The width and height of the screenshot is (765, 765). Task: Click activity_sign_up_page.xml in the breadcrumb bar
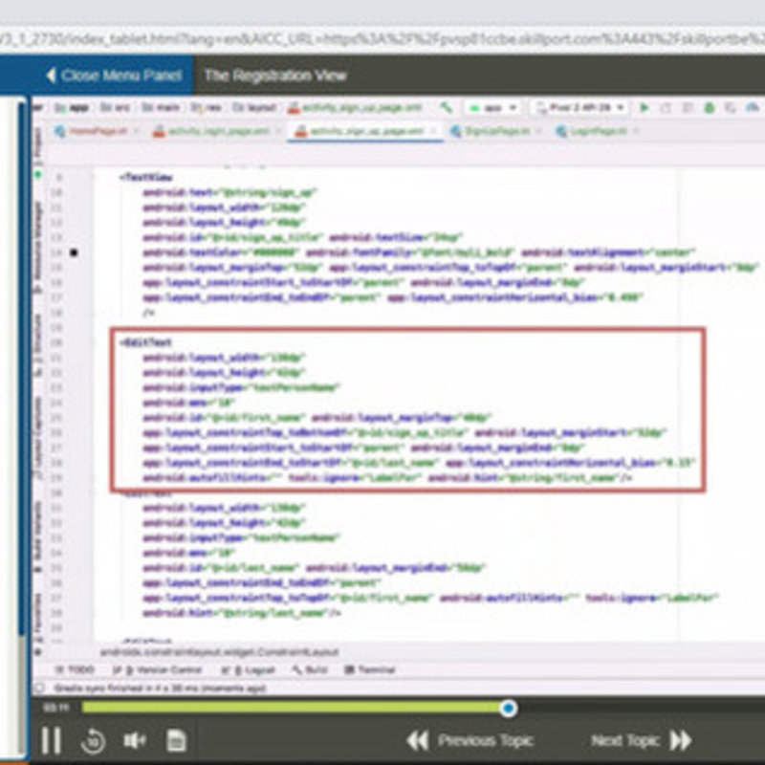point(354,108)
